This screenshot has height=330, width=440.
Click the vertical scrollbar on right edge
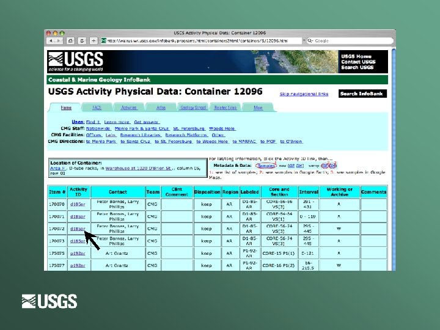[x=394, y=159]
